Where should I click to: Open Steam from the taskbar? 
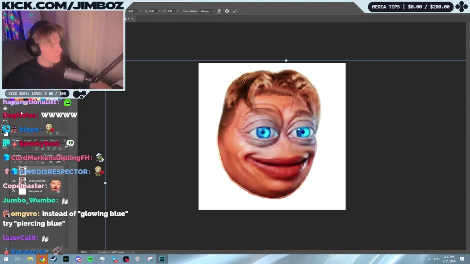pyautogui.click(x=54, y=259)
